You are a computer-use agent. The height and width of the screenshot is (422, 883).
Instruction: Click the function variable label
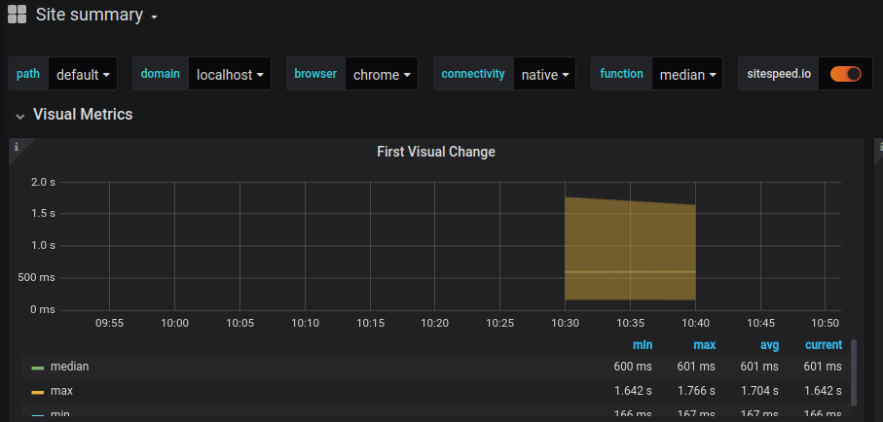point(621,74)
